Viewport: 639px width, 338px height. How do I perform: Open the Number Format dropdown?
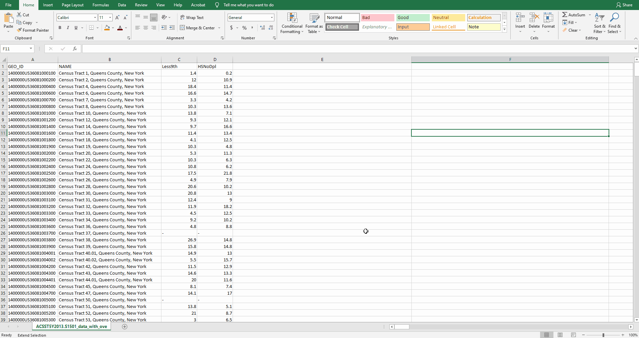pos(271,17)
